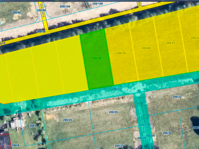The height and width of the screenshot is (149, 199).
Task: Click the teal road parcel 200/33
Action: click(x=116, y=89)
